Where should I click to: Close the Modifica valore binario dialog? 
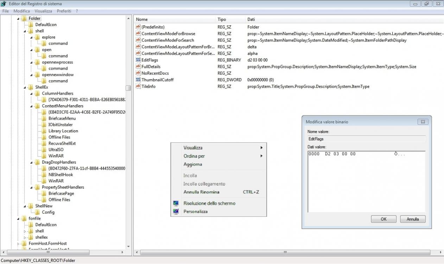(423, 122)
